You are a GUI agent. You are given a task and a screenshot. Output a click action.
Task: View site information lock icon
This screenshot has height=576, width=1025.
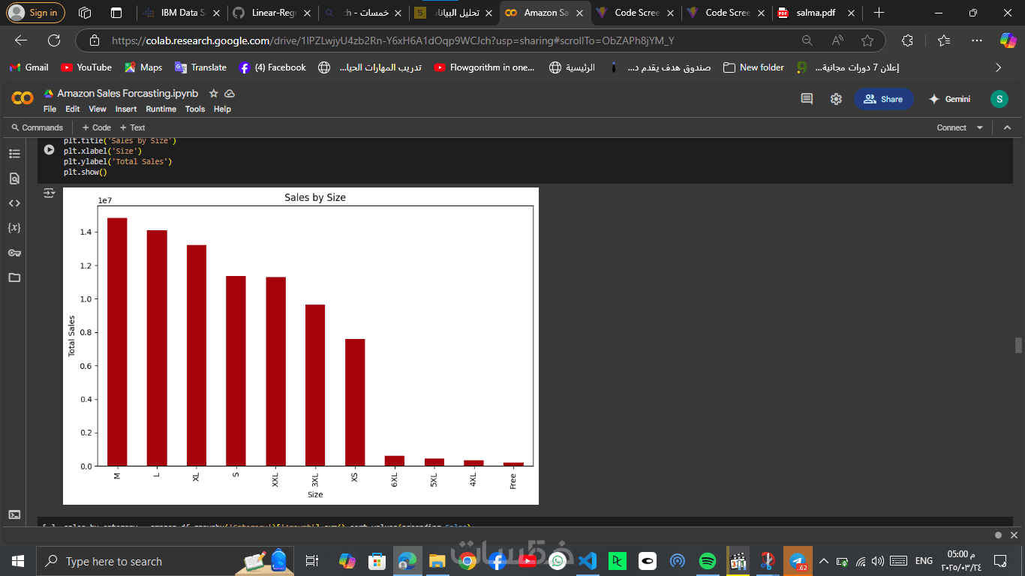93,40
